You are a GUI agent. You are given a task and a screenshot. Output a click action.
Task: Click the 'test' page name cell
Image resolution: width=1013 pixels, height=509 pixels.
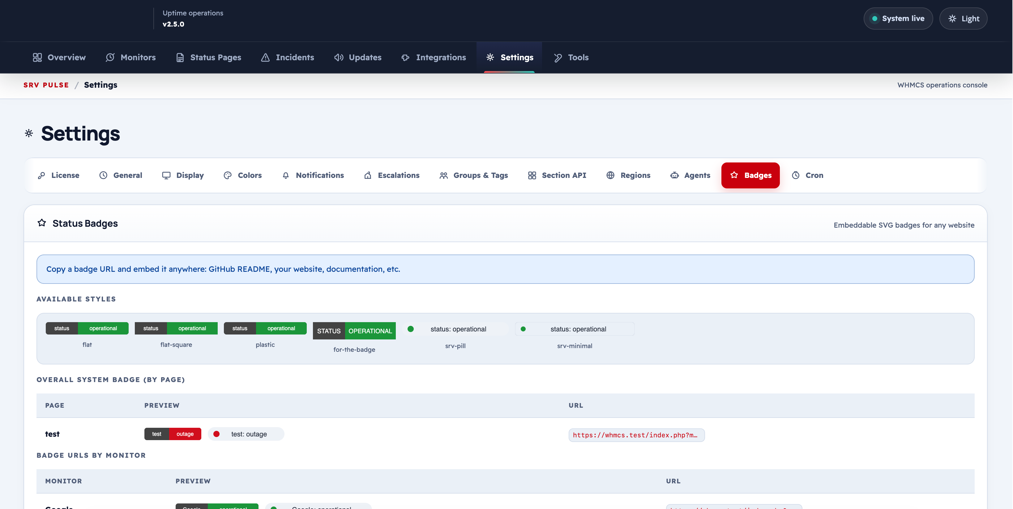[x=52, y=434]
